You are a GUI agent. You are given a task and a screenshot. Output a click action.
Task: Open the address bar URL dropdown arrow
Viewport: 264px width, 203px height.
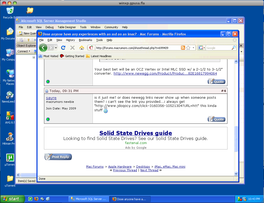click(194, 48)
